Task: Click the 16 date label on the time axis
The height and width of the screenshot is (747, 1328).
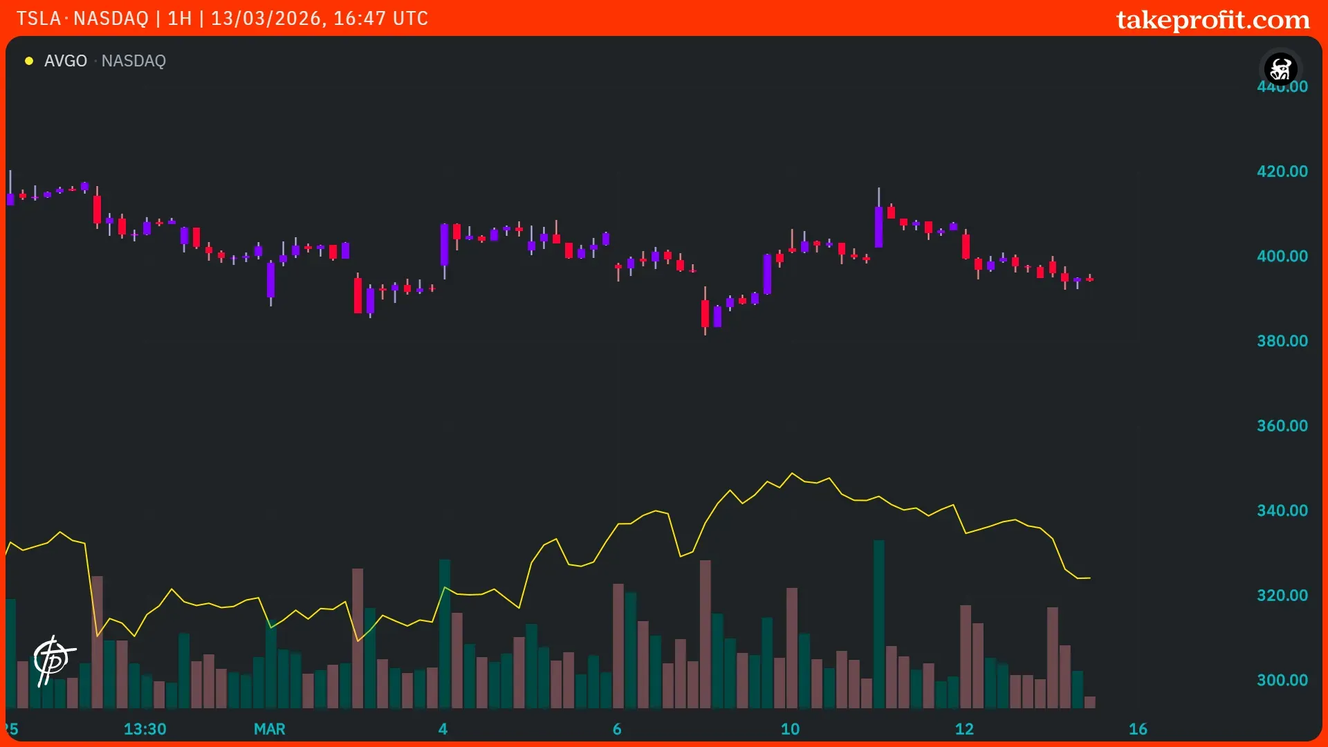Action: [1138, 729]
